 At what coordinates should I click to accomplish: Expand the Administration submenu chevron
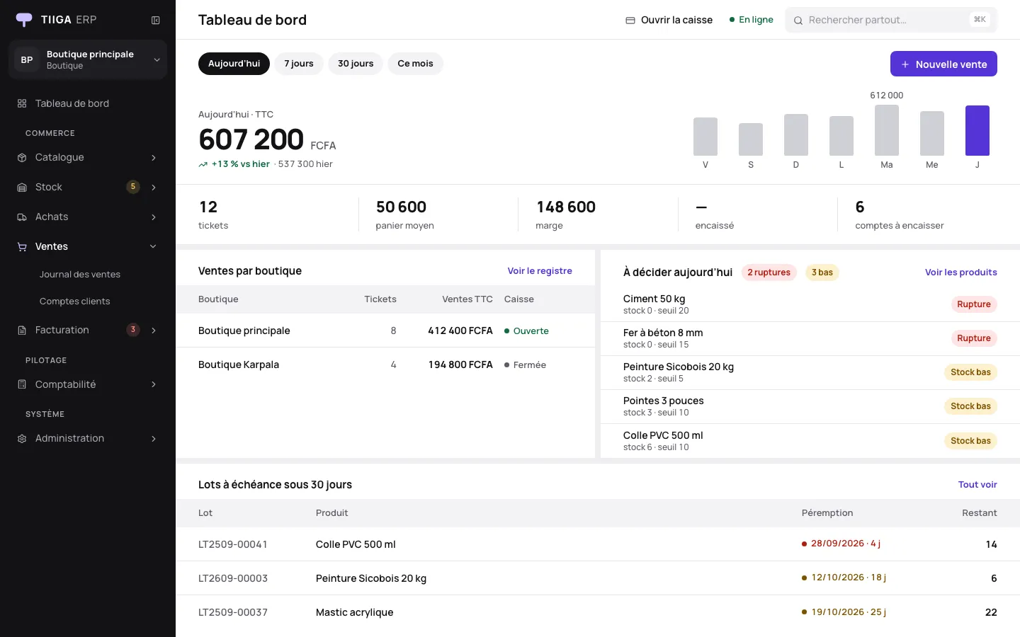(154, 438)
